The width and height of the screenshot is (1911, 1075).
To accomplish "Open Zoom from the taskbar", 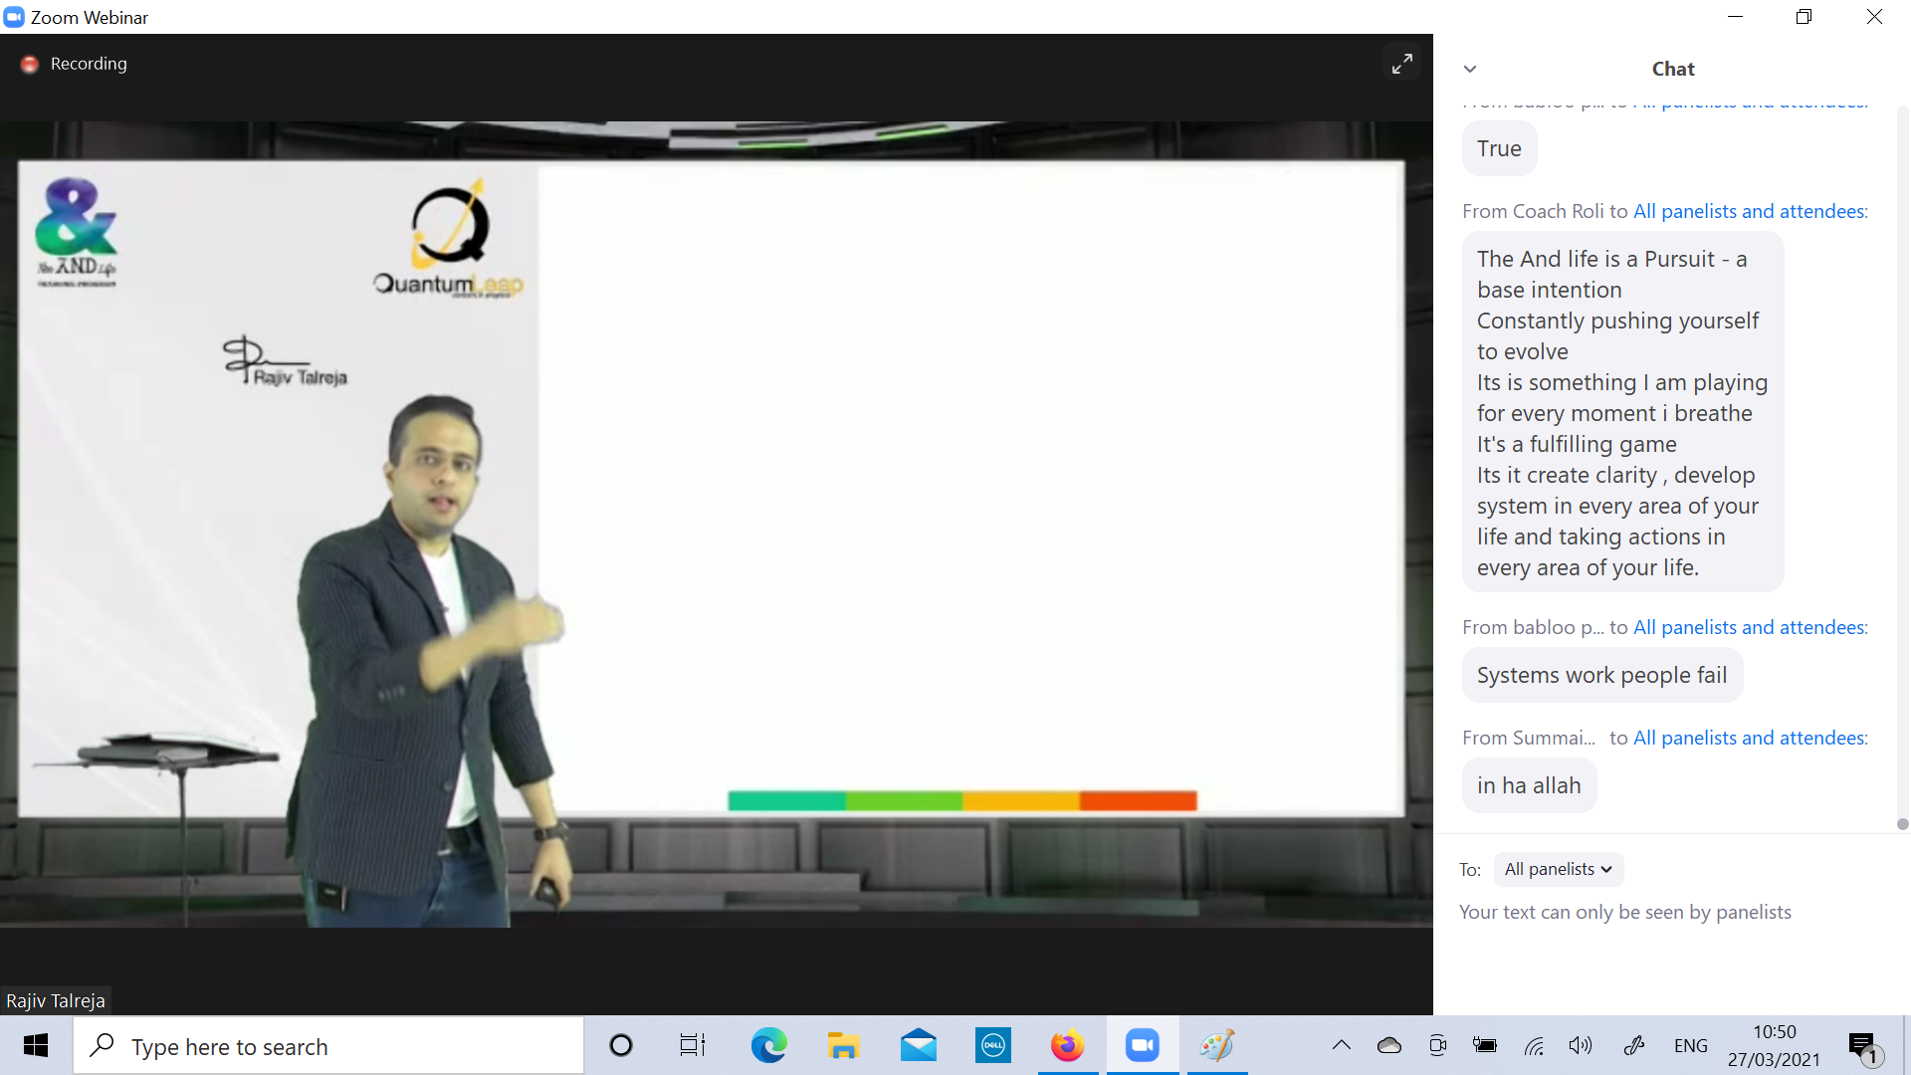I will click(x=1142, y=1045).
